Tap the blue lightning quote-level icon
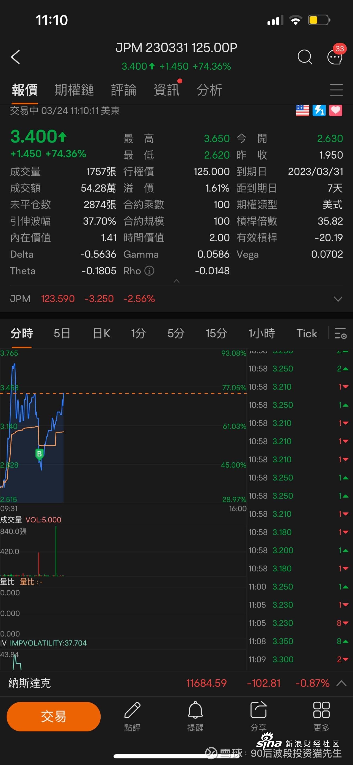Image resolution: width=353 pixels, height=765 pixels. (319, 110)
